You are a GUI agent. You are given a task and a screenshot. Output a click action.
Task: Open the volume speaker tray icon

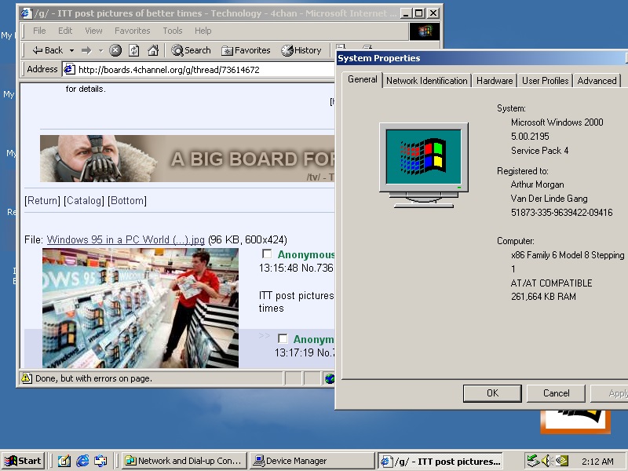click(546, 461)
